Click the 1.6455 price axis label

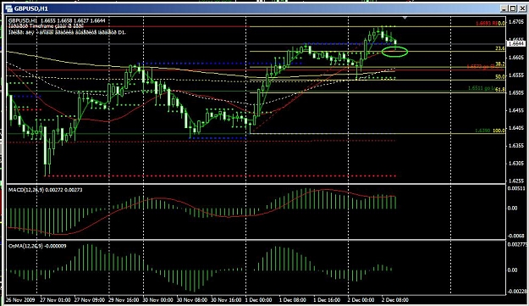516,110
